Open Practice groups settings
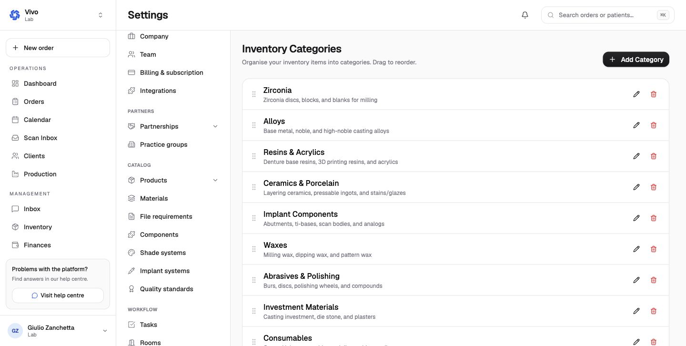This screenshot has width=686, height=346. coord(173,144)
